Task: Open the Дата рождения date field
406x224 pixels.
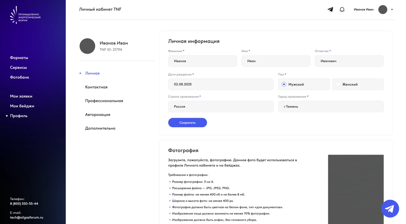Action: point(221,84)
